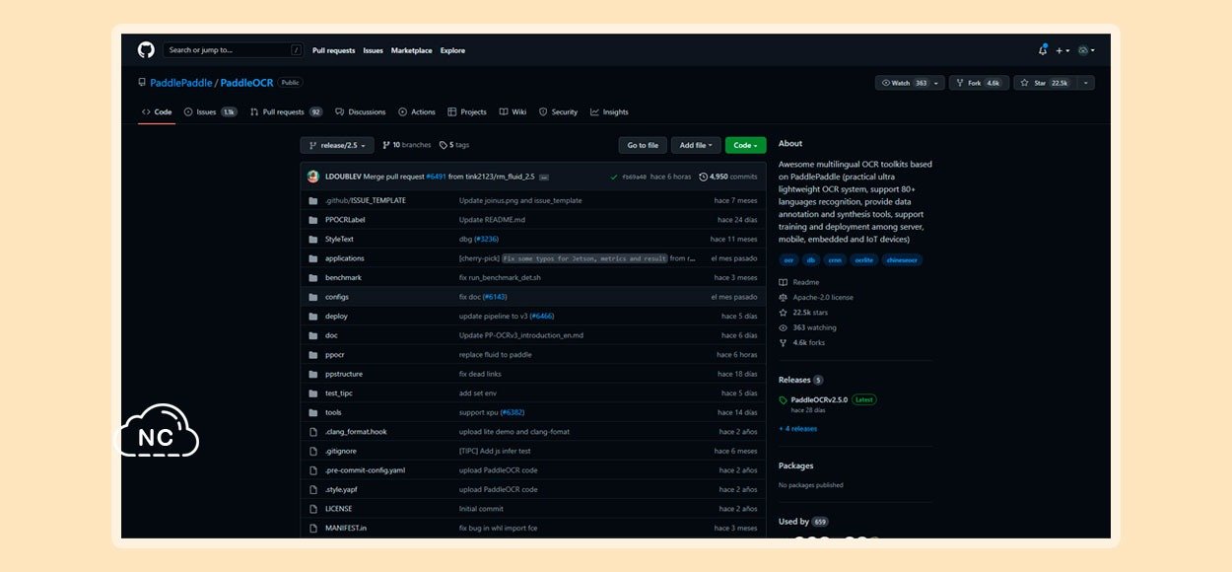Open the caret menu next to Star
This screenshot has height=572, width=1232.
click(1086, 83)
